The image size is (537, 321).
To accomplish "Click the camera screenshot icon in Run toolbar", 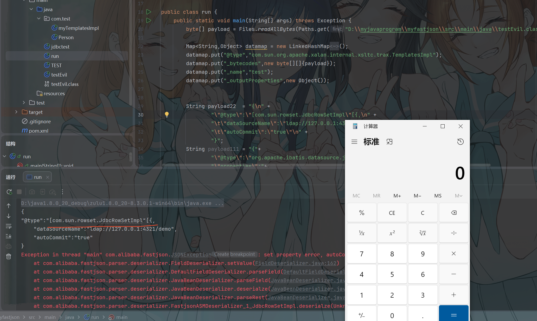I will [x=32, y=192].
